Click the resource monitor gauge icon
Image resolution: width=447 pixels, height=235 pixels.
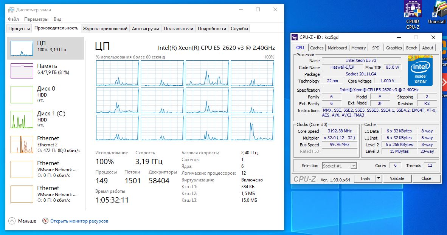point(45,221)
